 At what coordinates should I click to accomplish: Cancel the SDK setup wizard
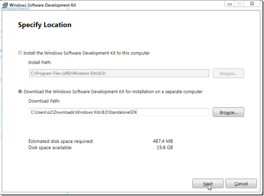click(x=241, y=184)
